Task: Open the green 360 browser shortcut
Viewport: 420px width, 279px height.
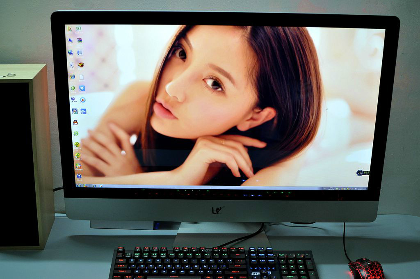Action: click(x=76, y=133)
